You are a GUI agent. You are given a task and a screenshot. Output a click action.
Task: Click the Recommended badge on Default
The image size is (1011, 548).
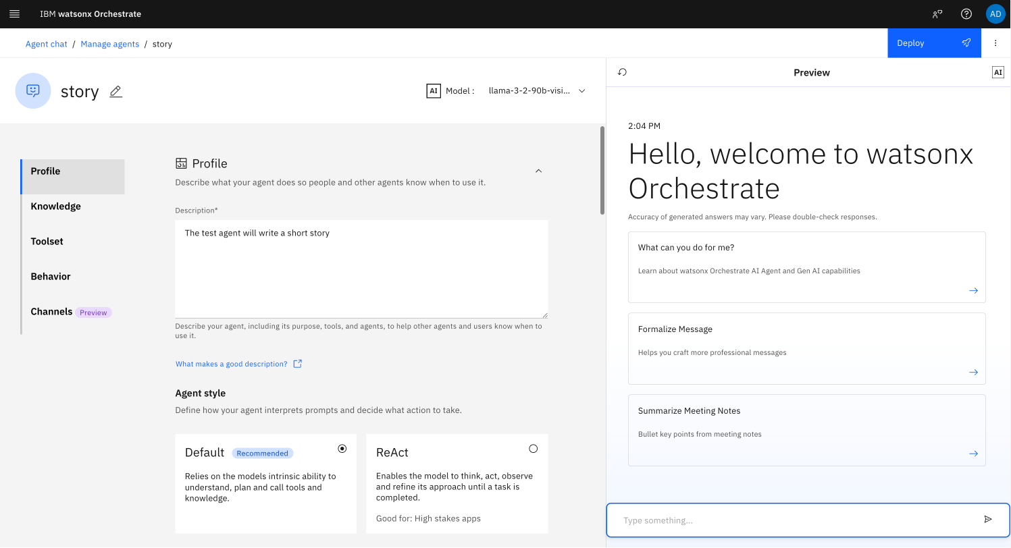pyautogui.click(x=263, y=454)
